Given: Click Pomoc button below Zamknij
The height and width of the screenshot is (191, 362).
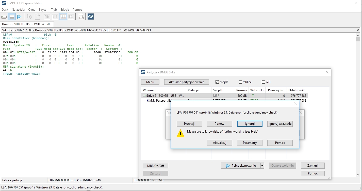Looking at the screenshot, I should point(313,173).
